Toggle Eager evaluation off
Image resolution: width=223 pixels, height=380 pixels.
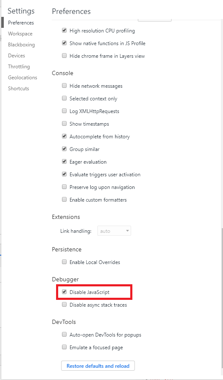click(x=64, y=162)
